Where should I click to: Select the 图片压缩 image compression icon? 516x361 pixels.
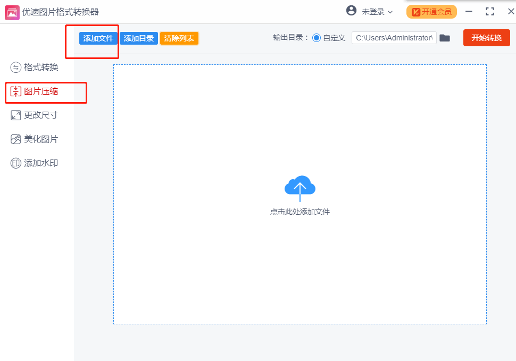coord(16,91)
